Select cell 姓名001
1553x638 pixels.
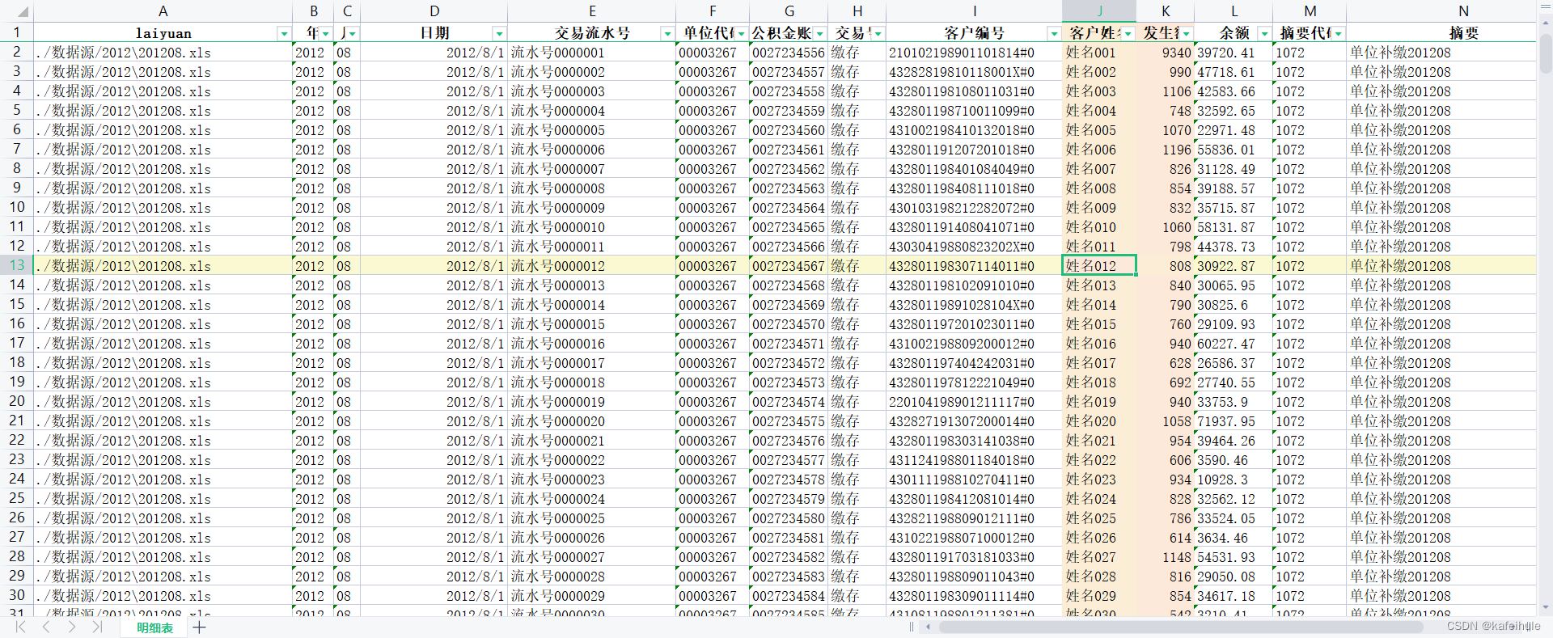[1099, 52]
